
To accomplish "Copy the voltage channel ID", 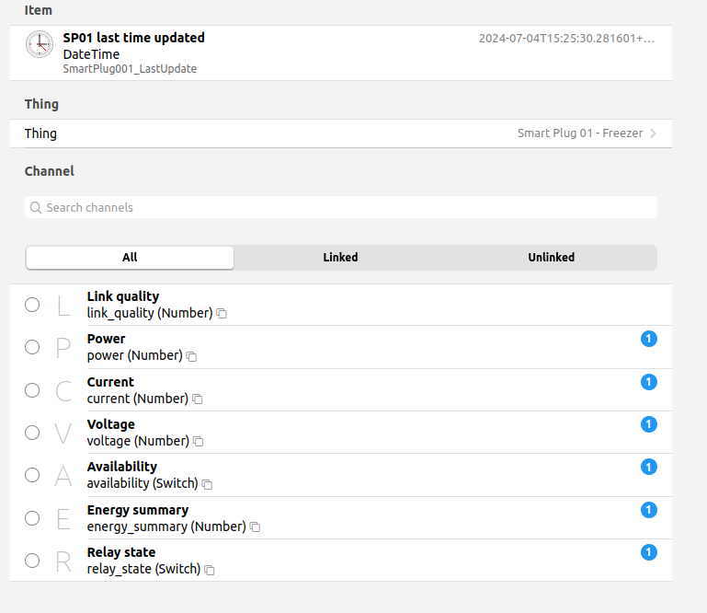I will coord(199,442).
